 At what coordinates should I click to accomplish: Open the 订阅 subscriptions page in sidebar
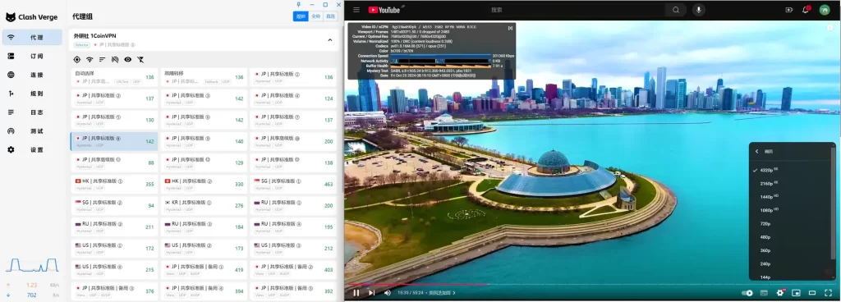tap(33, 57)
